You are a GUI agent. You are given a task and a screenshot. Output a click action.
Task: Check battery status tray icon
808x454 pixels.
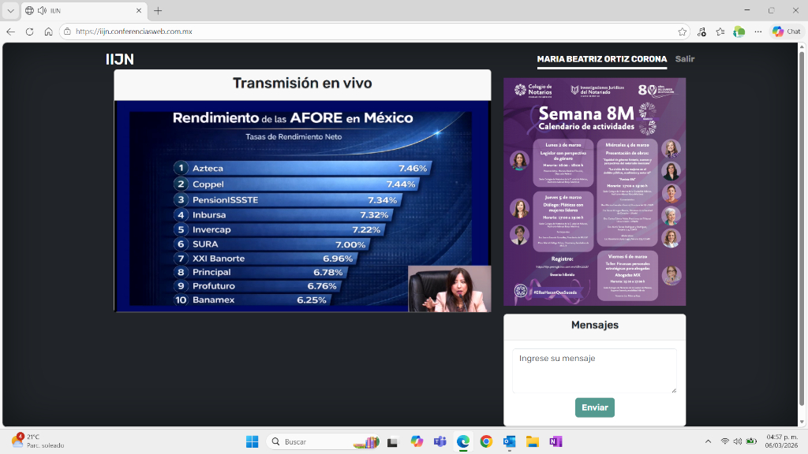click(751, 441)
